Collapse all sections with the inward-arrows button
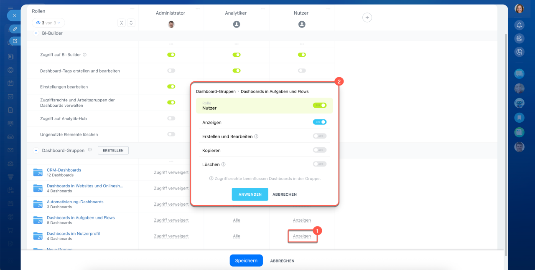The image size is (535, 270). point(122,23)
